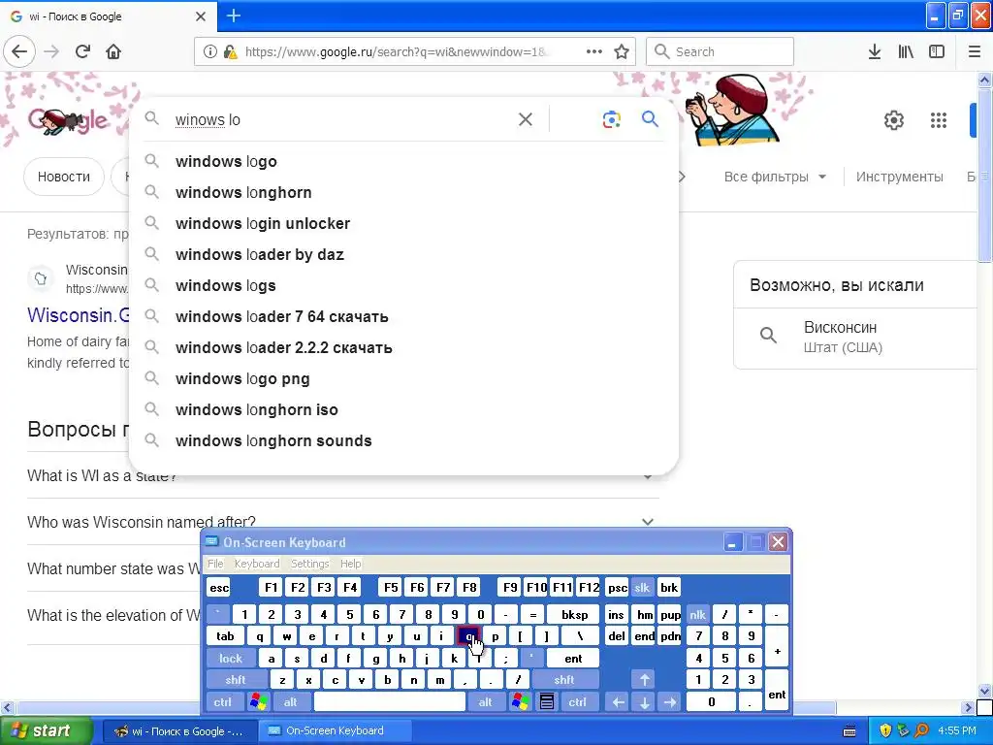Screen dimensions: 993x745
Task: Open the Settings menu in On-Screen Keyboard
Action: coord(309,564)
